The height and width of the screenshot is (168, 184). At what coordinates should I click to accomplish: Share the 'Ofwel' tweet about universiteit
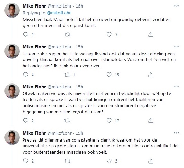coord(151,121)
